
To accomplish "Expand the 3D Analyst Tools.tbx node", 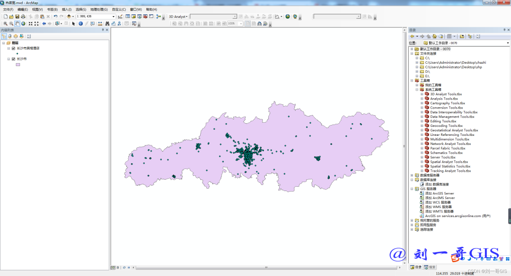I will (422, 94).
